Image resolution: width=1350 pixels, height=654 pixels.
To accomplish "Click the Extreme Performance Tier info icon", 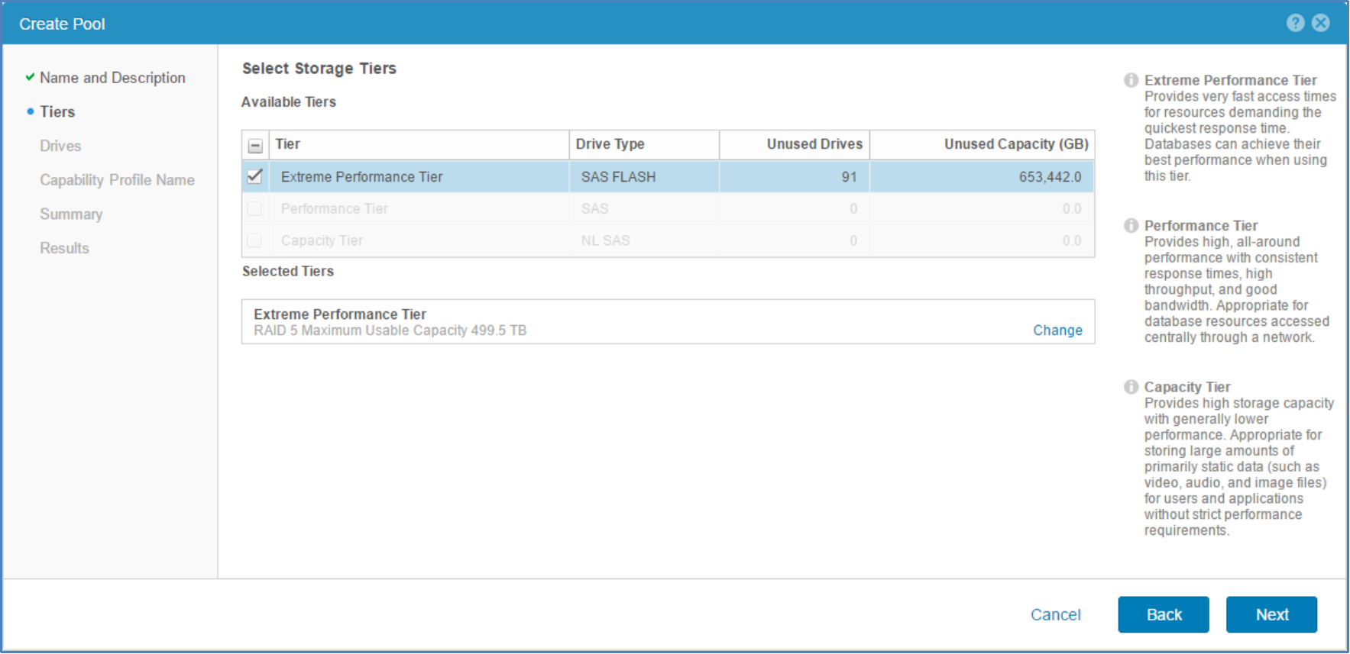I will pyautogui.click(x=1131, y=80).
